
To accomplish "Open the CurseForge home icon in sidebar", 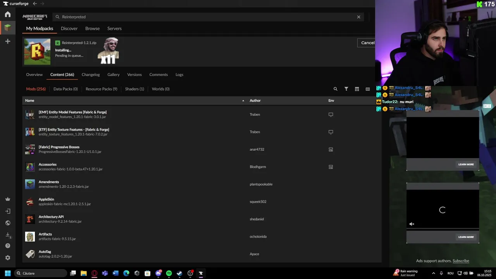I will tap(8, 14).
